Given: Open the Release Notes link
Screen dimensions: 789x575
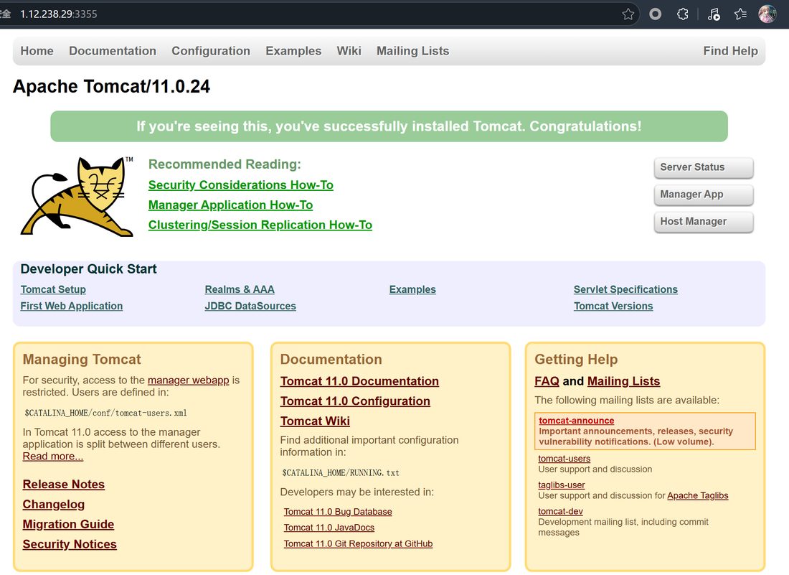Looking at the screenshot, I should (x=63, y=485).
